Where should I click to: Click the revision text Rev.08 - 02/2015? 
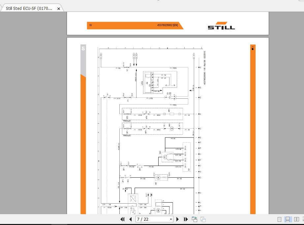(x=204, y=60)
